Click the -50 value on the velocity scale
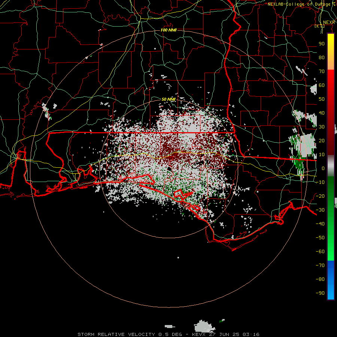This screenshot has width=337, height=337. (320, 237)
